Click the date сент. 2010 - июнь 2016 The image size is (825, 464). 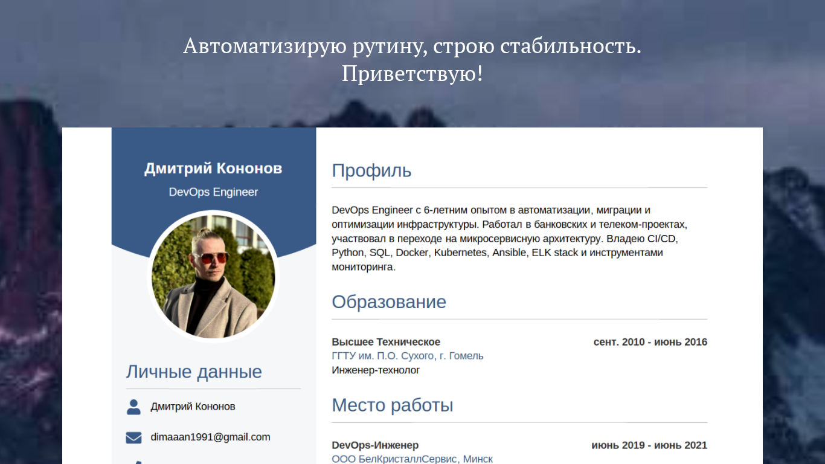650,342
